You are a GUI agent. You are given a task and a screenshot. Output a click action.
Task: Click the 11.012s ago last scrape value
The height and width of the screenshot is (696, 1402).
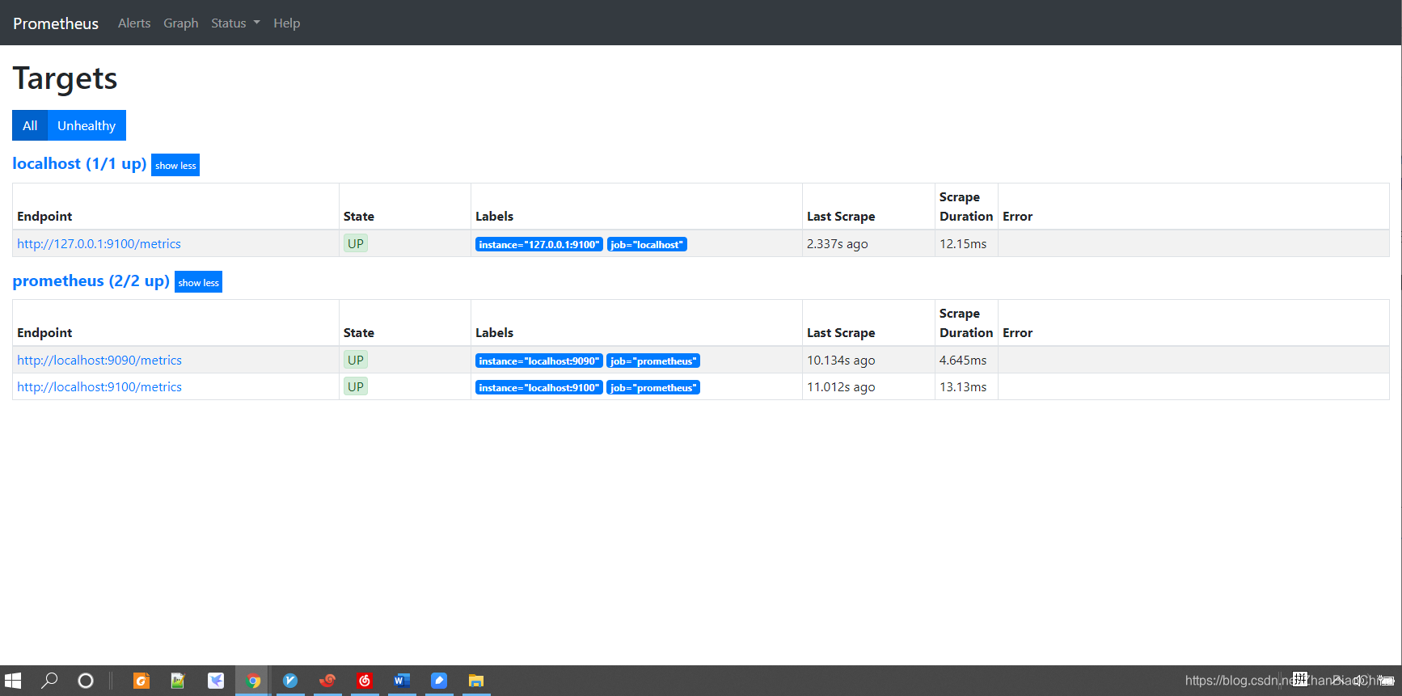(841, 387)
